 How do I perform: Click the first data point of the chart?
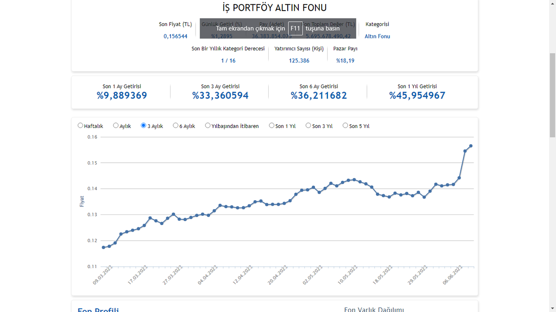103,247
